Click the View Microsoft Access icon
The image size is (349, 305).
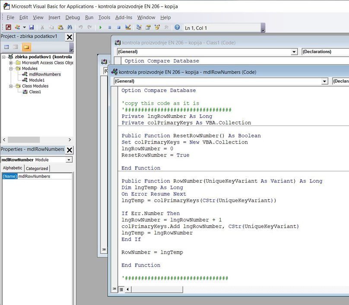pos(8,27)
